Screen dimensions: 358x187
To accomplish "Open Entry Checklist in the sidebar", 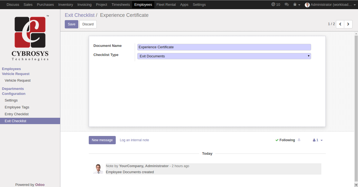I will point(17,114).
